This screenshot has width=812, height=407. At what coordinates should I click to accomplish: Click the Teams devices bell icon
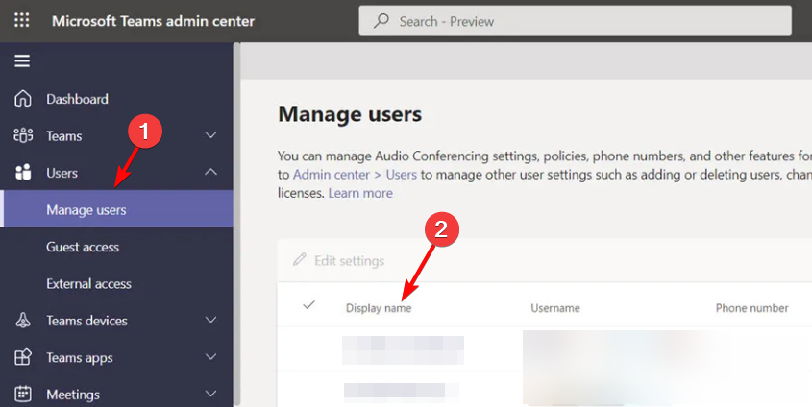[x=23, y=321]
